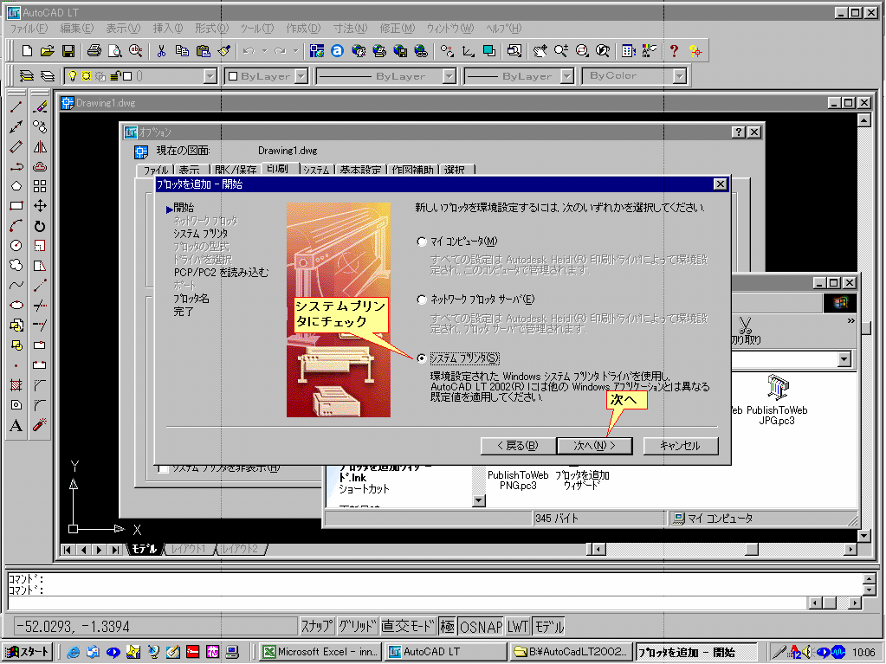Open the 編集(E) menu
This screenshot has width=886, height=664.
pos(77,29)
